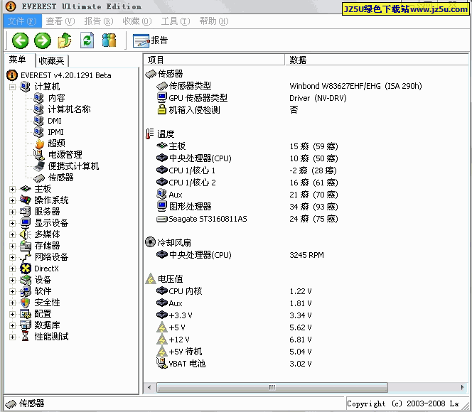Click the 主板 motherboard icon in tree

click(x=26, y=189)
